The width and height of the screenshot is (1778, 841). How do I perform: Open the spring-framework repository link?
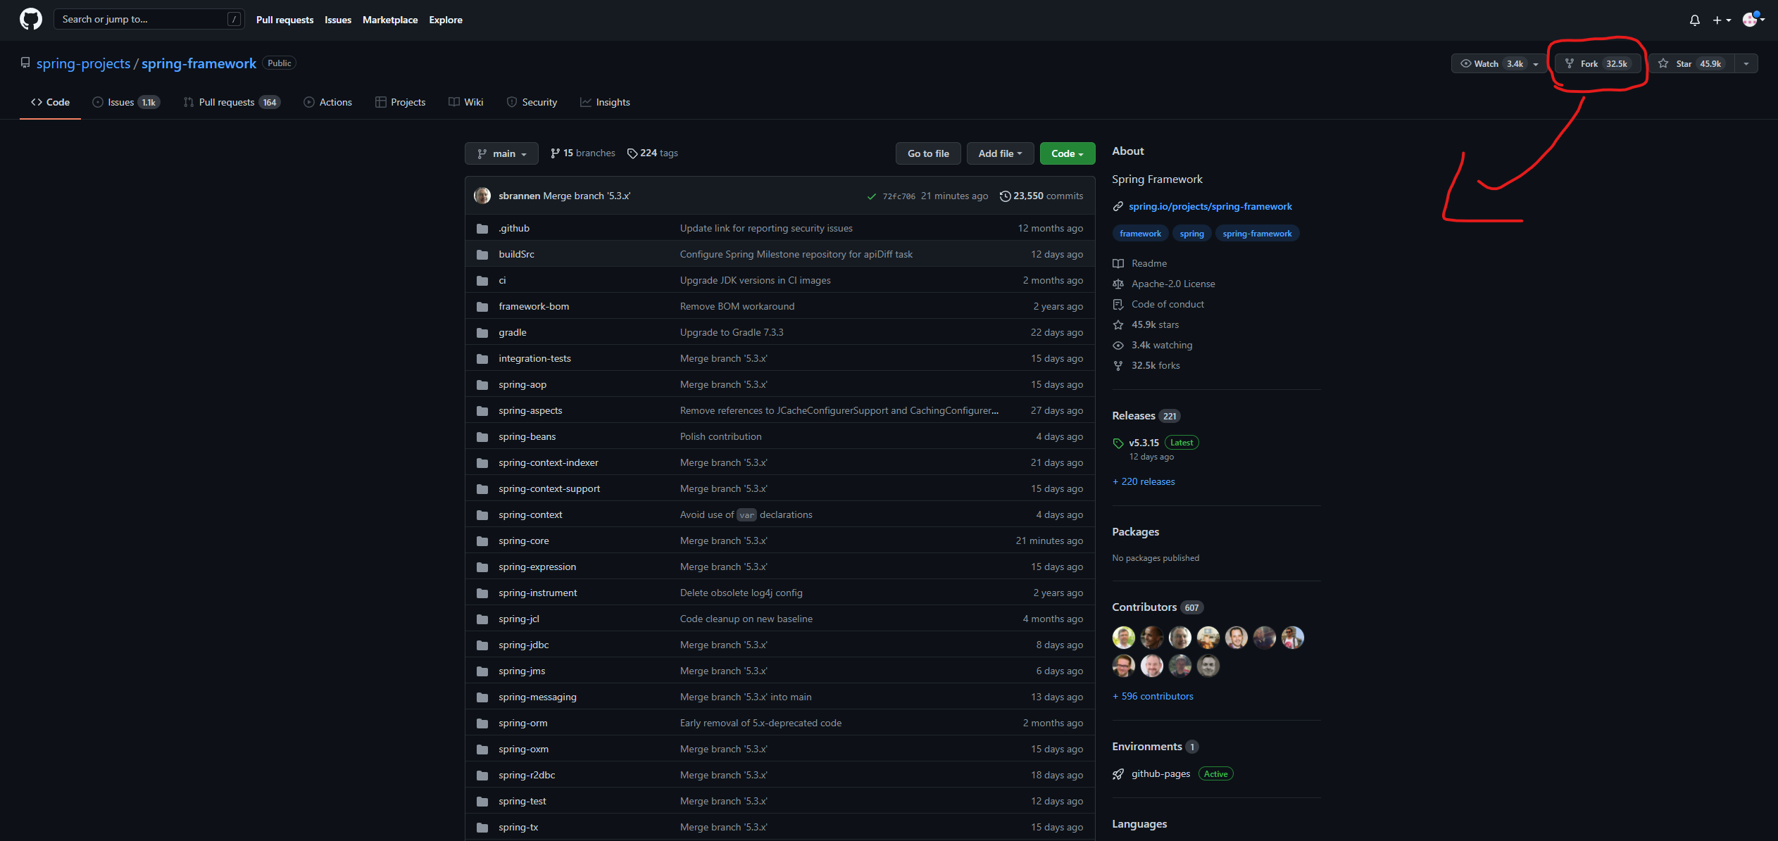coord(199,63)
